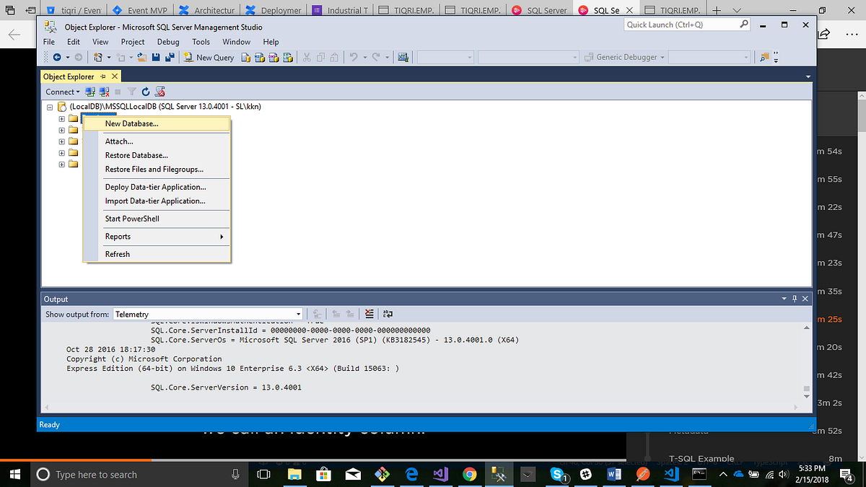
Task: Select Import Data-tier Application...
Action: click(x=157, y=201)
